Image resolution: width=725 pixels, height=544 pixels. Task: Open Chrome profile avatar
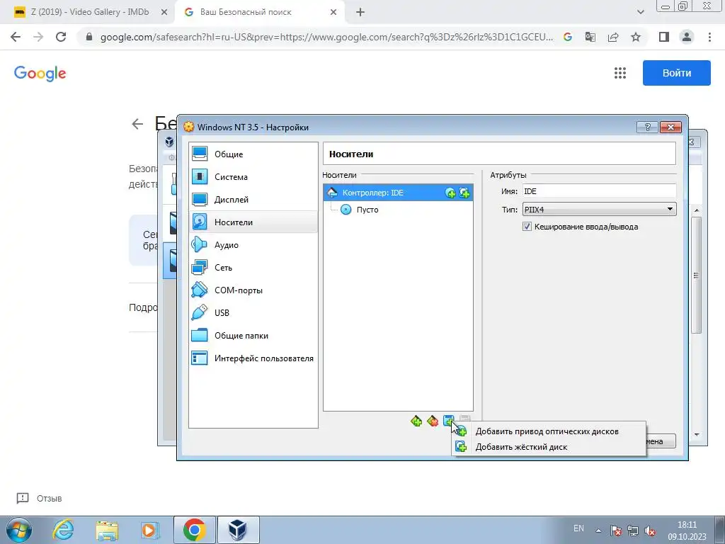tap(687, 37)
